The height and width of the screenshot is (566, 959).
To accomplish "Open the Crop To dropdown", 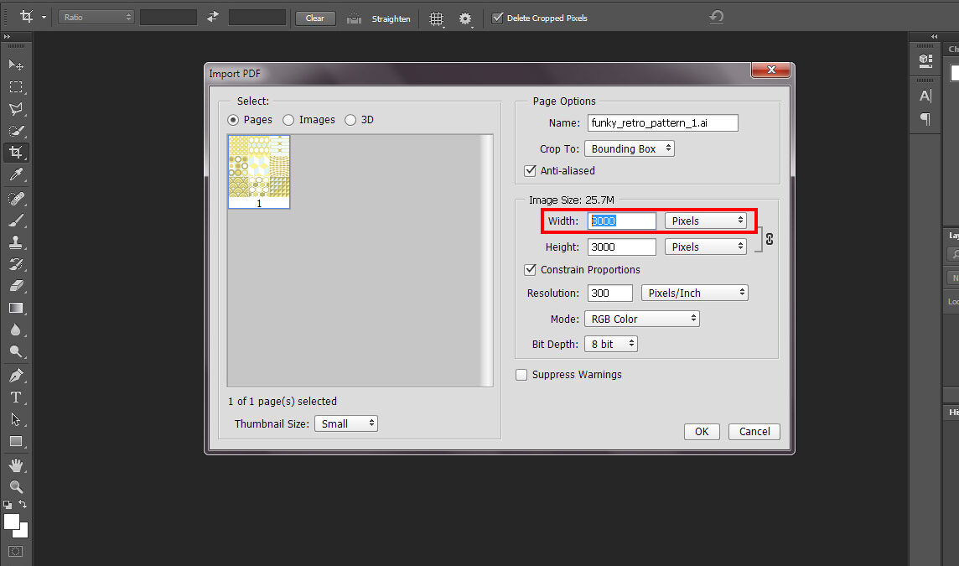I will (x=630, y=148).
